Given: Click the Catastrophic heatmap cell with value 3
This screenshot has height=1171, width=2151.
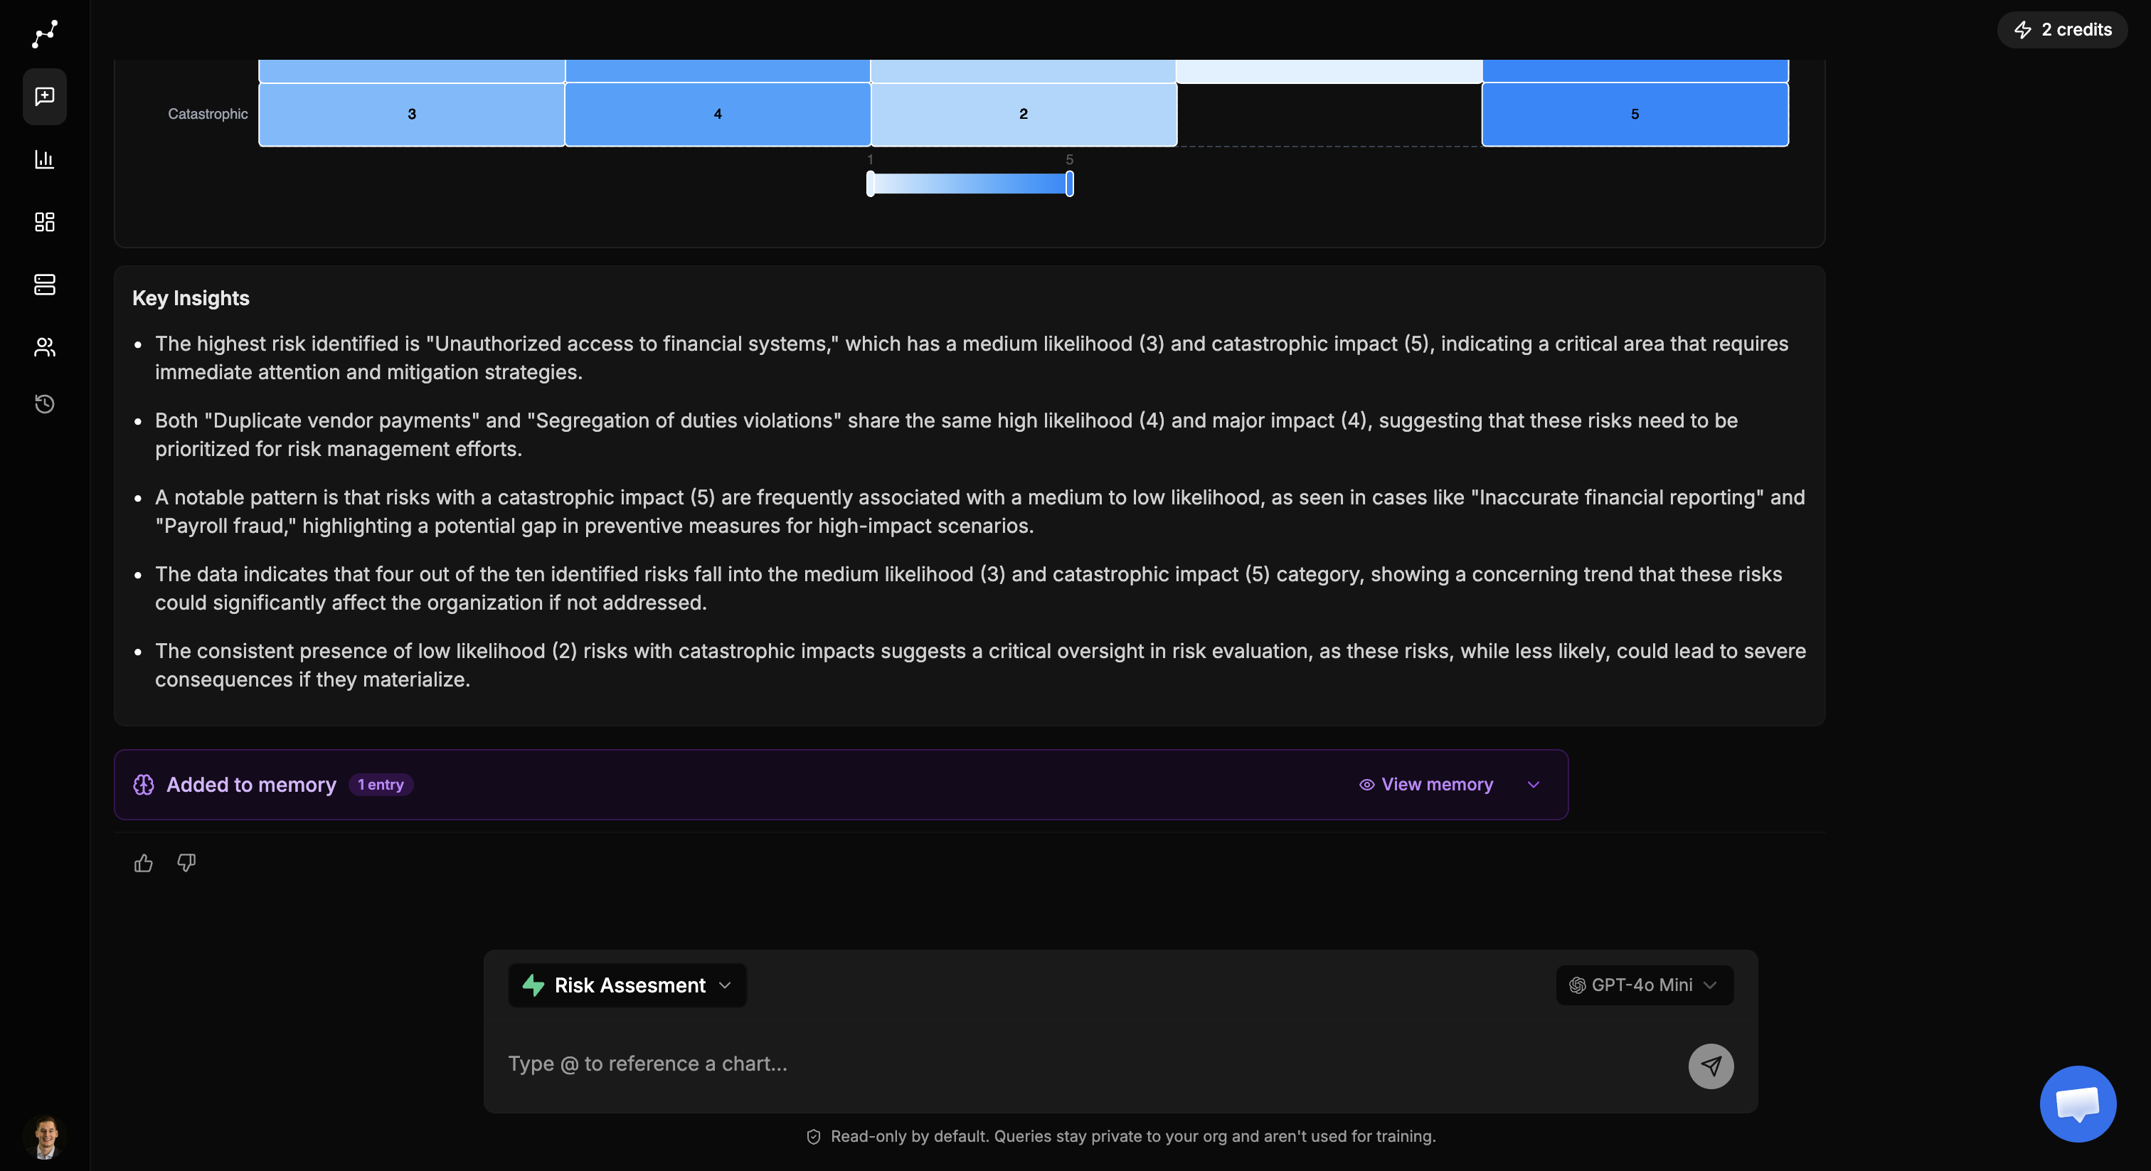Looking at the screenshot, I should coord(412,115).
